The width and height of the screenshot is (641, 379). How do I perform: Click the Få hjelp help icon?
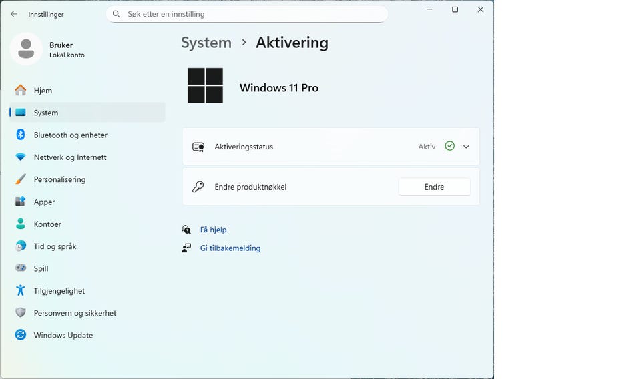click(x=186, y=230)
